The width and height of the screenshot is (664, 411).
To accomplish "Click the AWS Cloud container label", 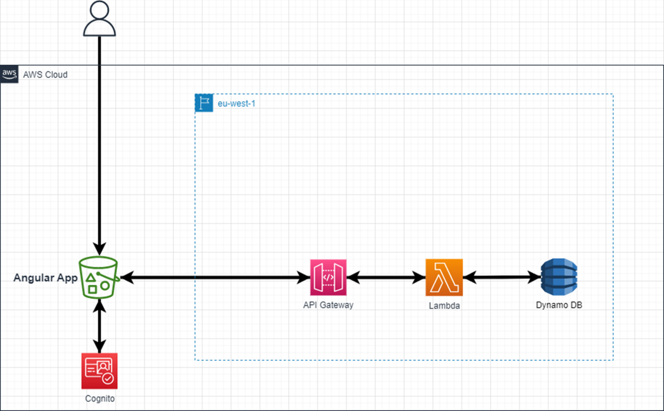I will pyautogui.click(x=45, y=75).
